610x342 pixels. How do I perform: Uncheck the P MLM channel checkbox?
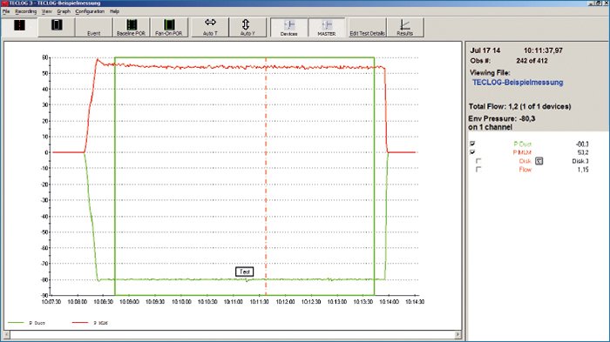coord(472,152)
